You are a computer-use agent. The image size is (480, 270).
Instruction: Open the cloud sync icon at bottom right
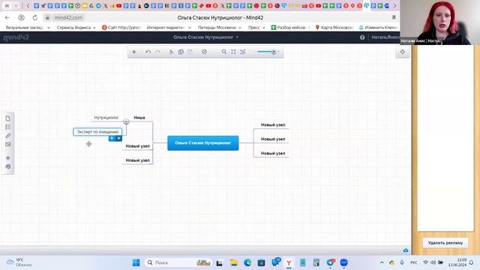[406, 250]
